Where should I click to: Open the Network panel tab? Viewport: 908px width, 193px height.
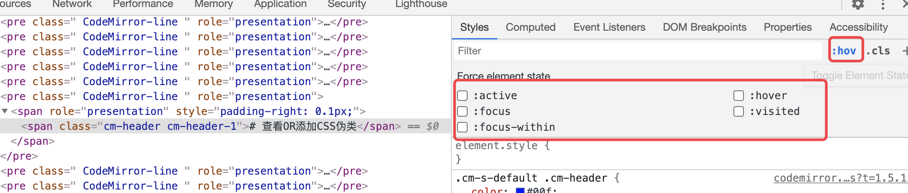coord(72,4)
